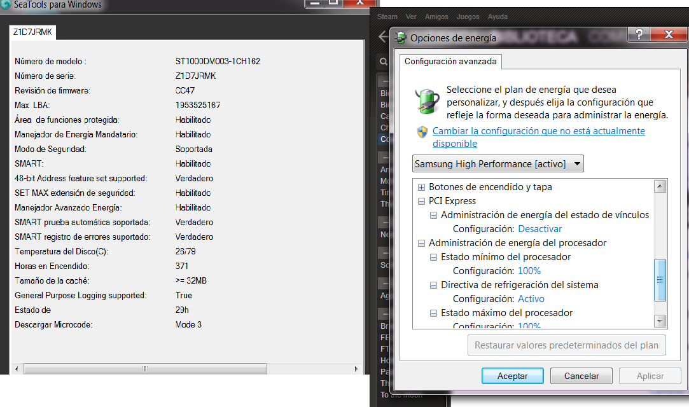Click the Cancelar button
This screenshot has width=689, height=407.
click(x=581, y=376)
